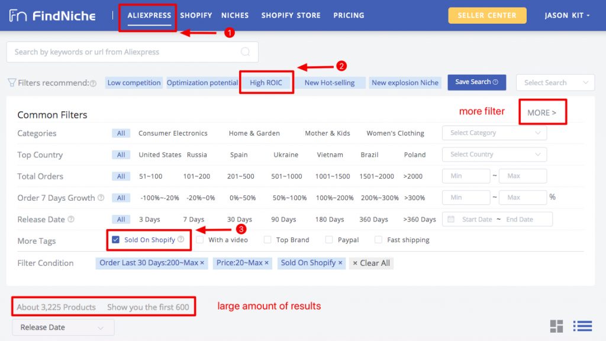Open the Select Country dropdown
The height and width of the screenshot is (341, 606).
[x=494, y=155]
